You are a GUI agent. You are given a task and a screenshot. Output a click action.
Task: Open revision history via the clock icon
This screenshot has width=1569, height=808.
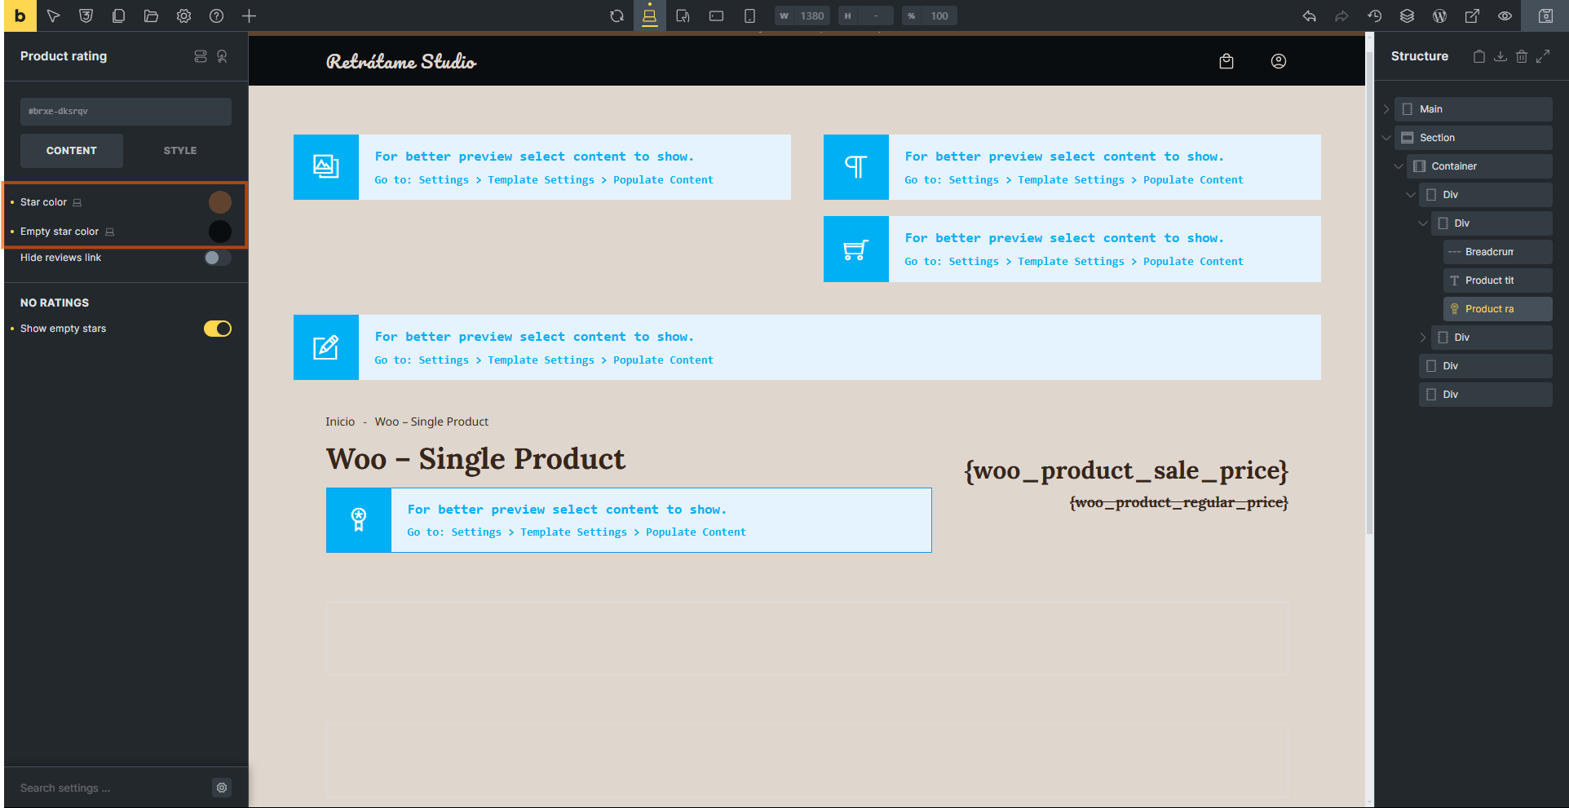coord(1374,15)
